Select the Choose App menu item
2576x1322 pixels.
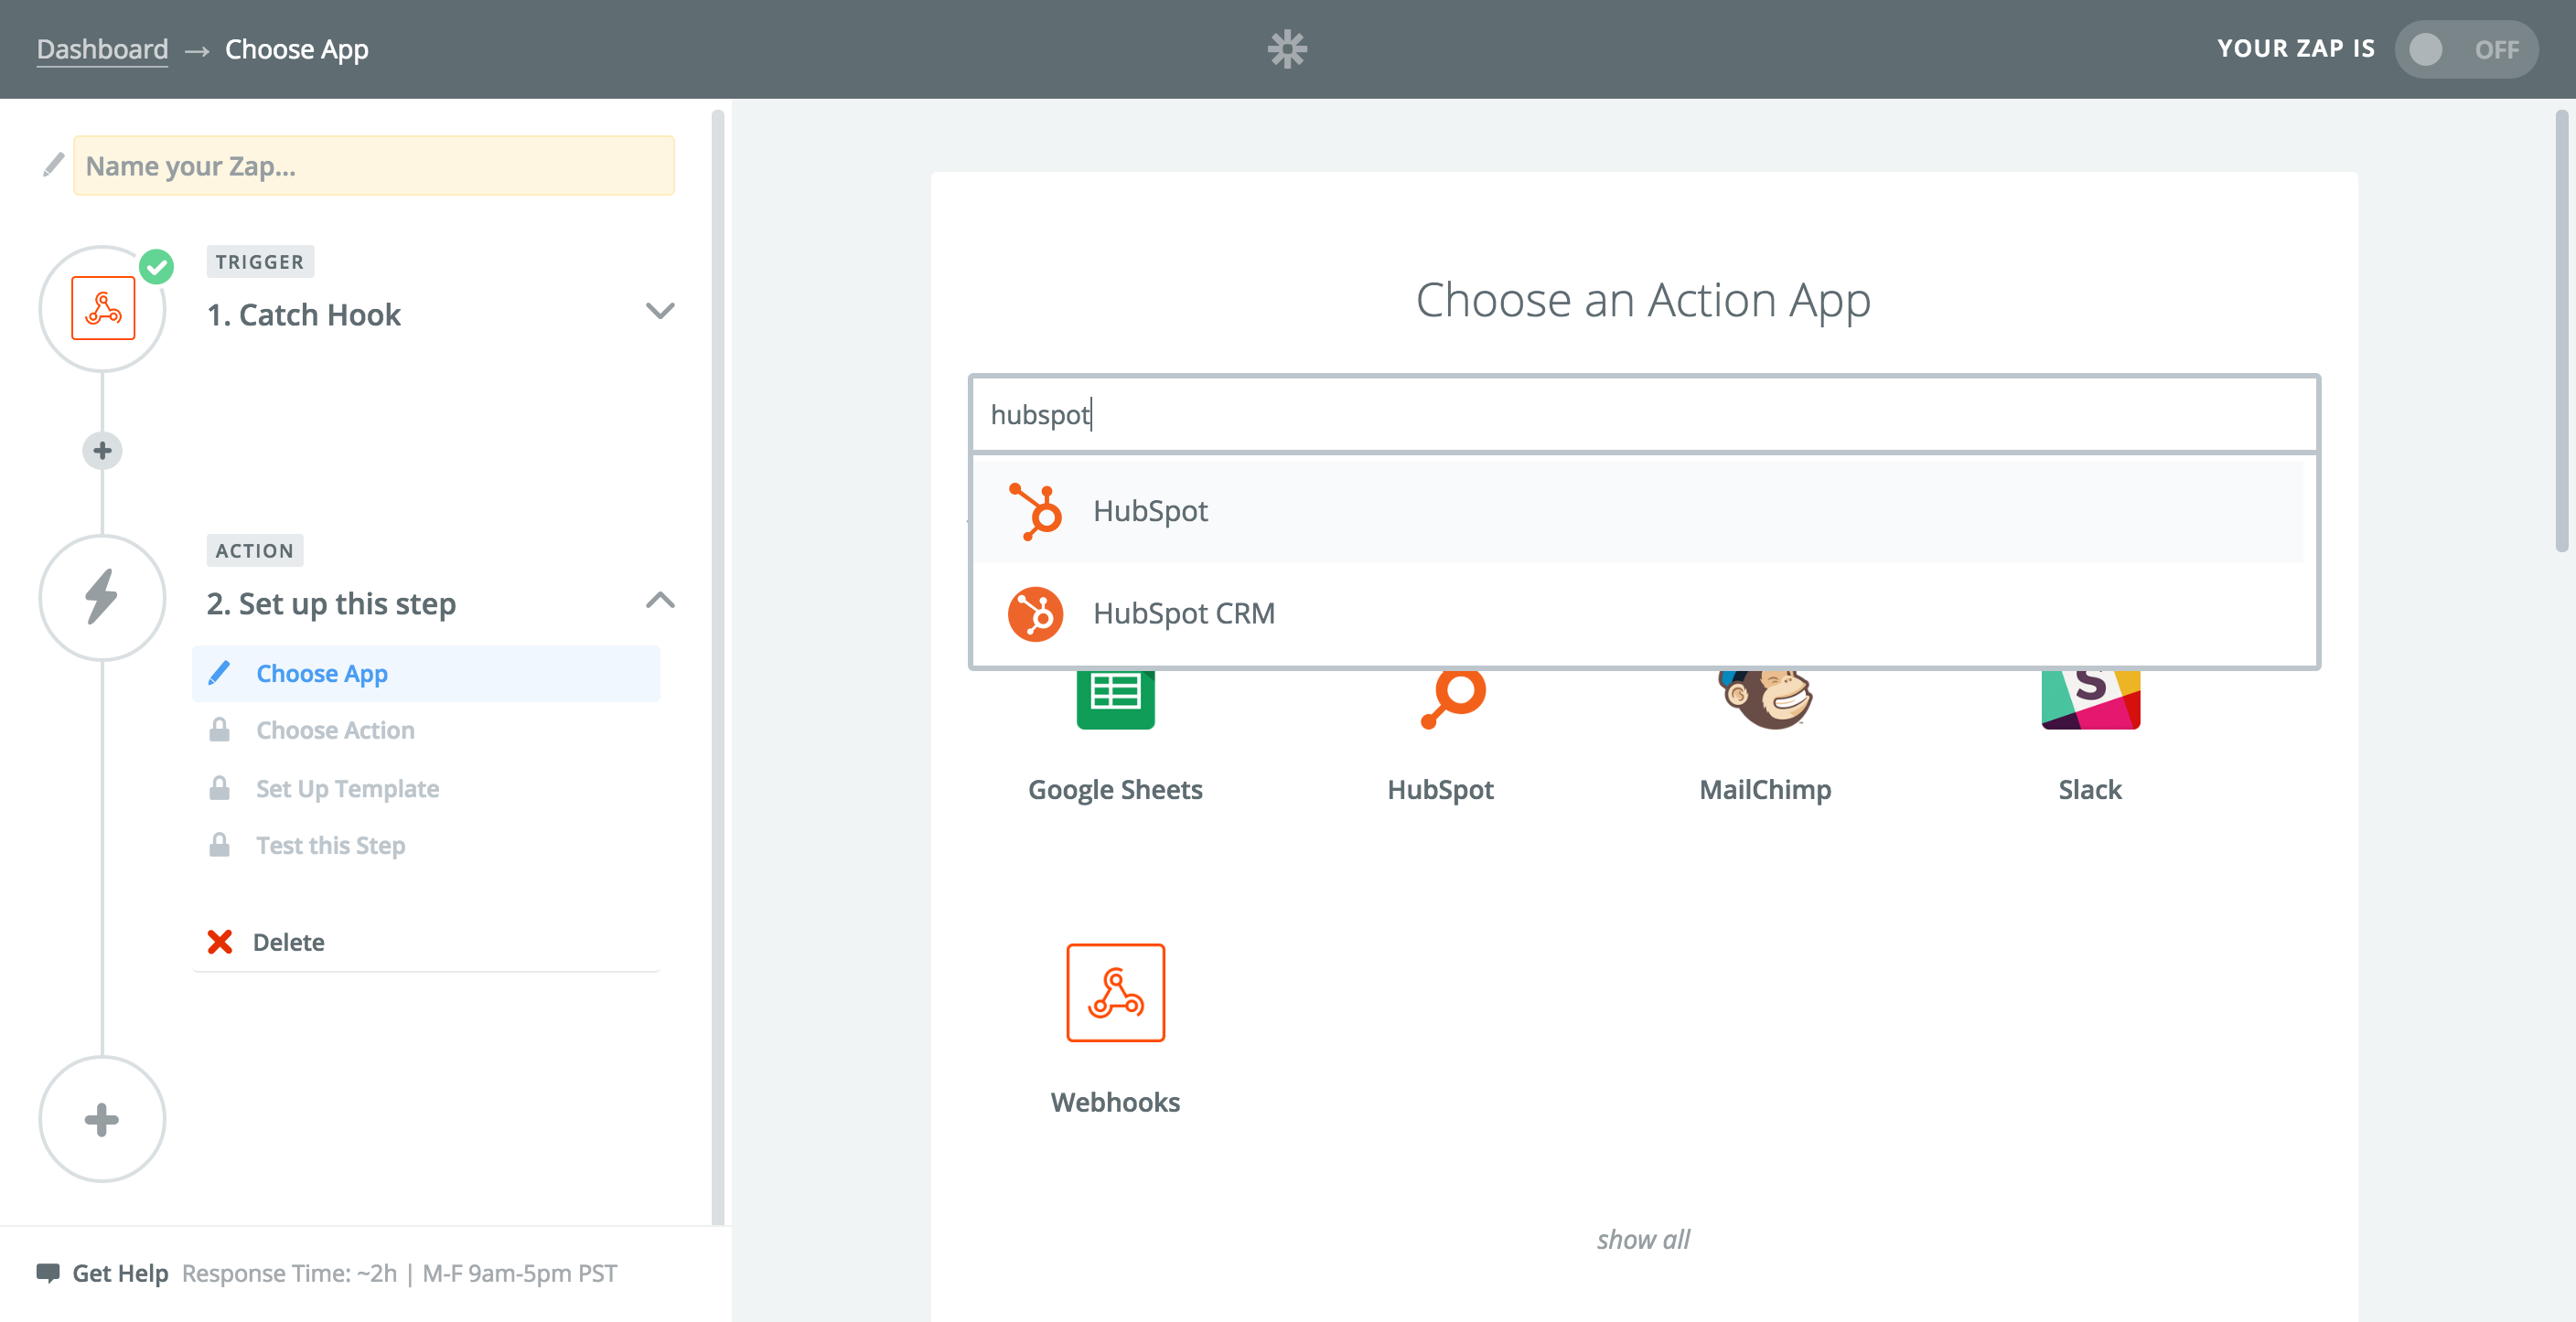320,671
